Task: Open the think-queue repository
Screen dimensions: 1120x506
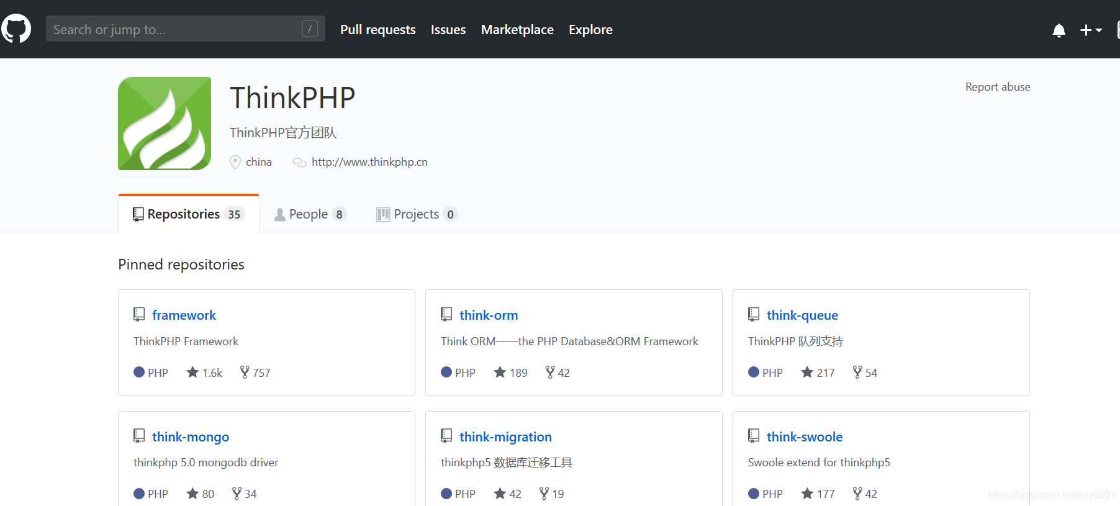Action: (802, 315)
